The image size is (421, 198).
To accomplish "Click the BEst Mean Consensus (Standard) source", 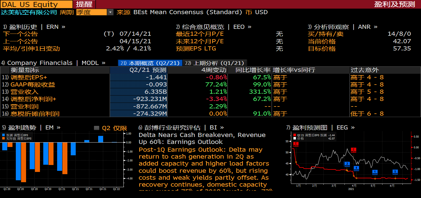I will pyautogui.click(x=188, y=12).
